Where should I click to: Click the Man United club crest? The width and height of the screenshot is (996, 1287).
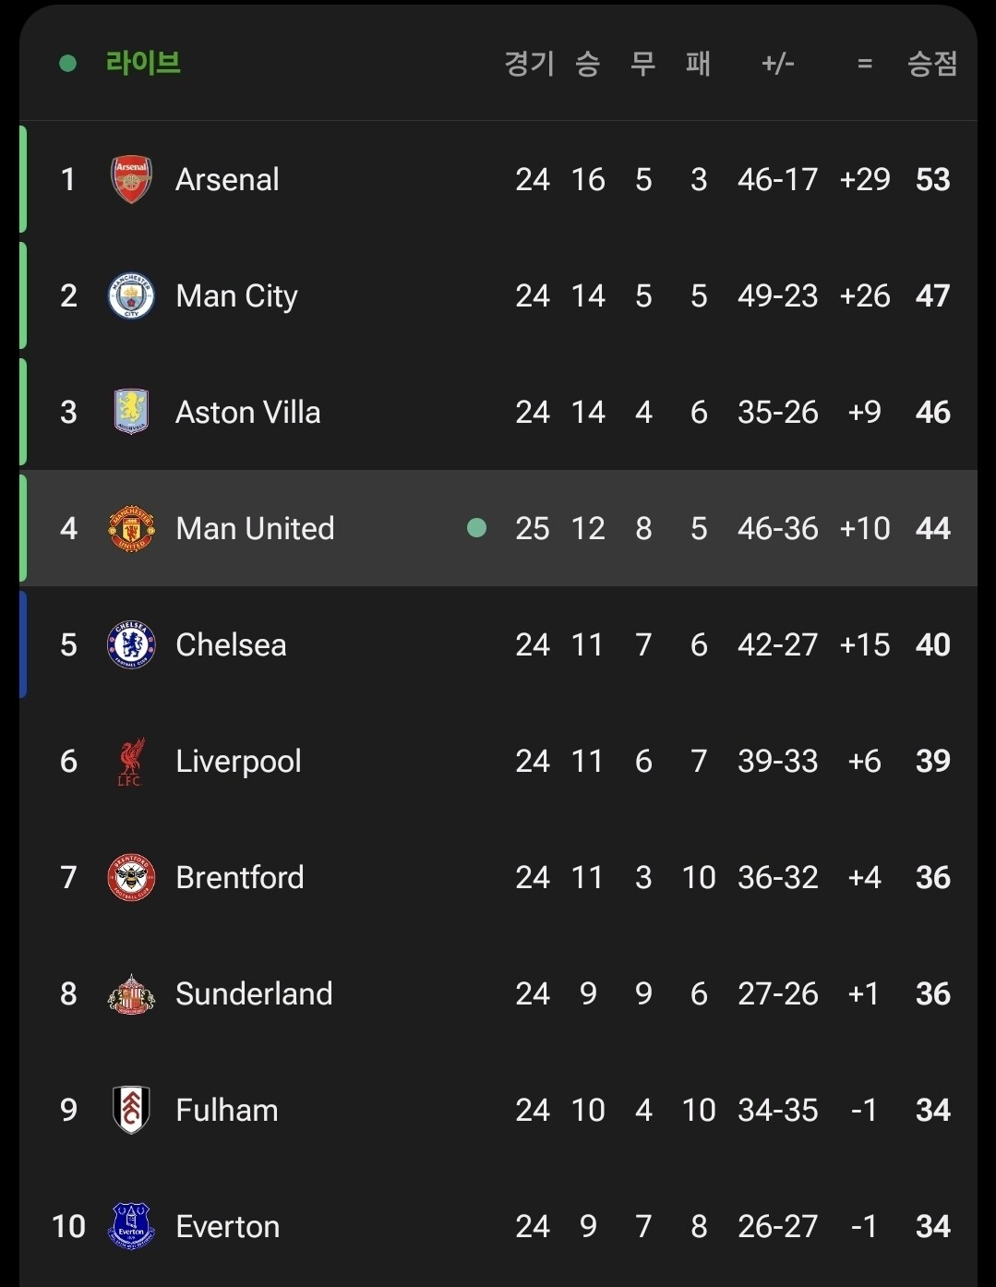131,528
